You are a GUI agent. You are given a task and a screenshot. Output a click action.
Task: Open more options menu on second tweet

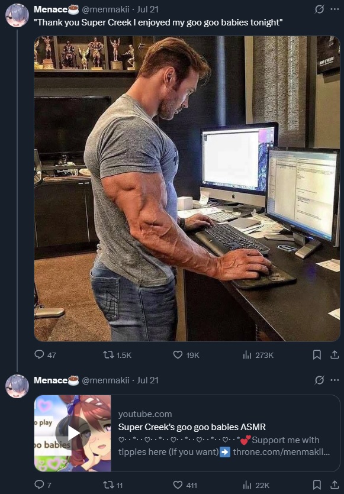coord(335,380)
